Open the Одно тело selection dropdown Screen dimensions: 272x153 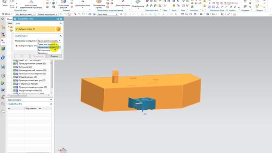click(x=108, y=14)
